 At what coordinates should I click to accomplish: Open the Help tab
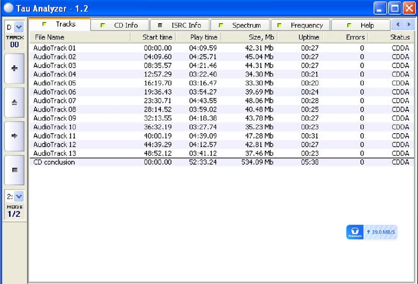pyautogui.click(x=361, y=25)
